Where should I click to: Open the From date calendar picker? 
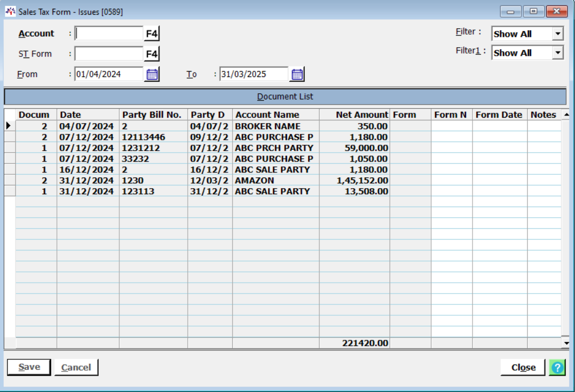click(152, 74)
